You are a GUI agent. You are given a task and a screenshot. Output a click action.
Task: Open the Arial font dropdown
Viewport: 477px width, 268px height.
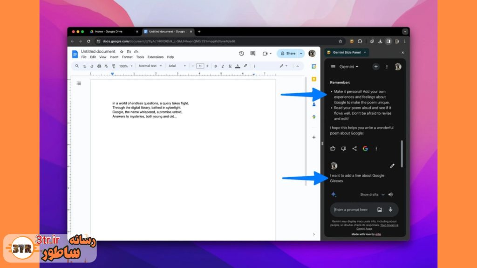pyautogui.click(x=177, y=66)
